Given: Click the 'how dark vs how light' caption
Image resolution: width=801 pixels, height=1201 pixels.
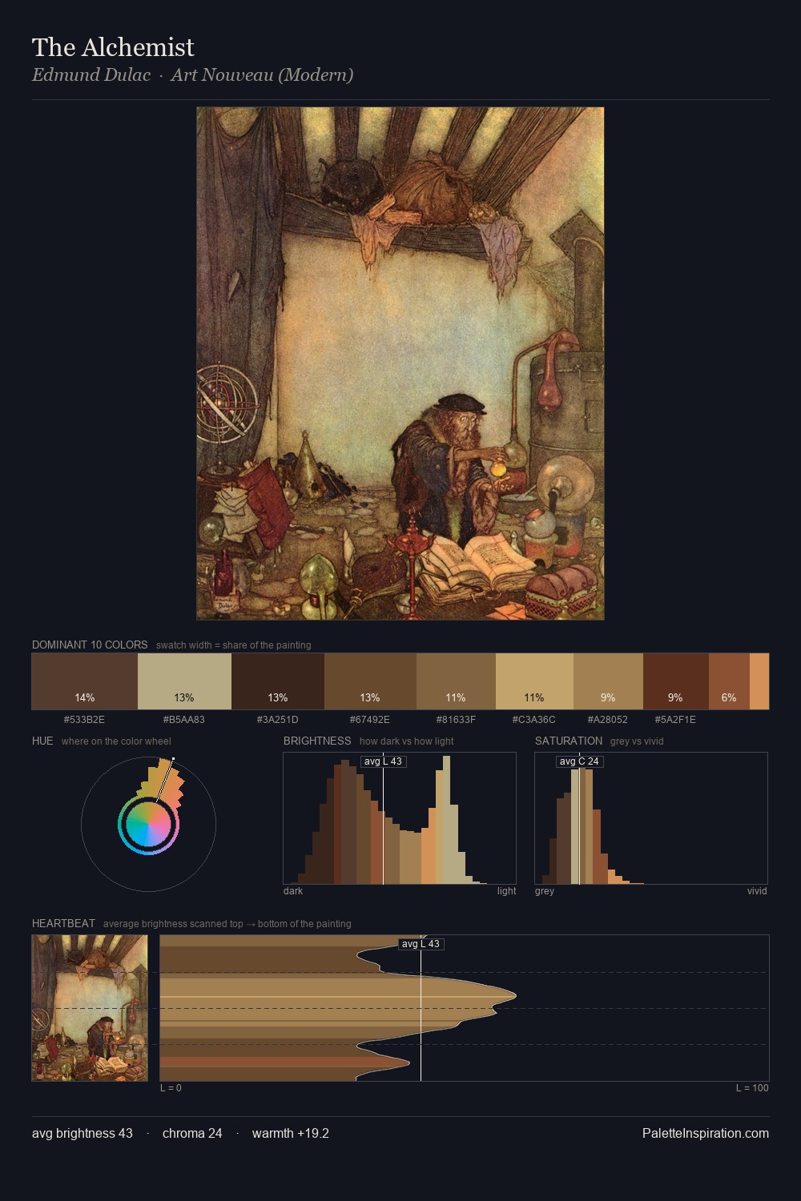Looking at the screenshot, I should pyautogui.click(x=406, y=741).
